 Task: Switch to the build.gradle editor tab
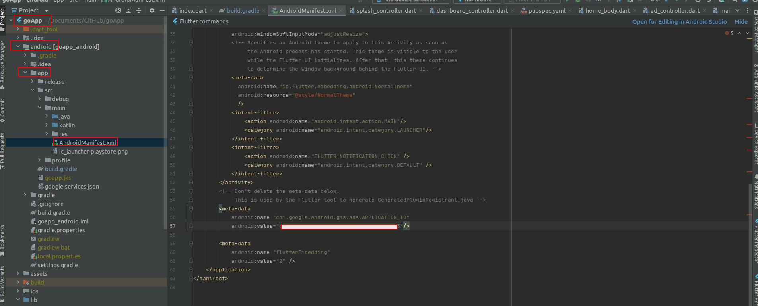point(243,11)
